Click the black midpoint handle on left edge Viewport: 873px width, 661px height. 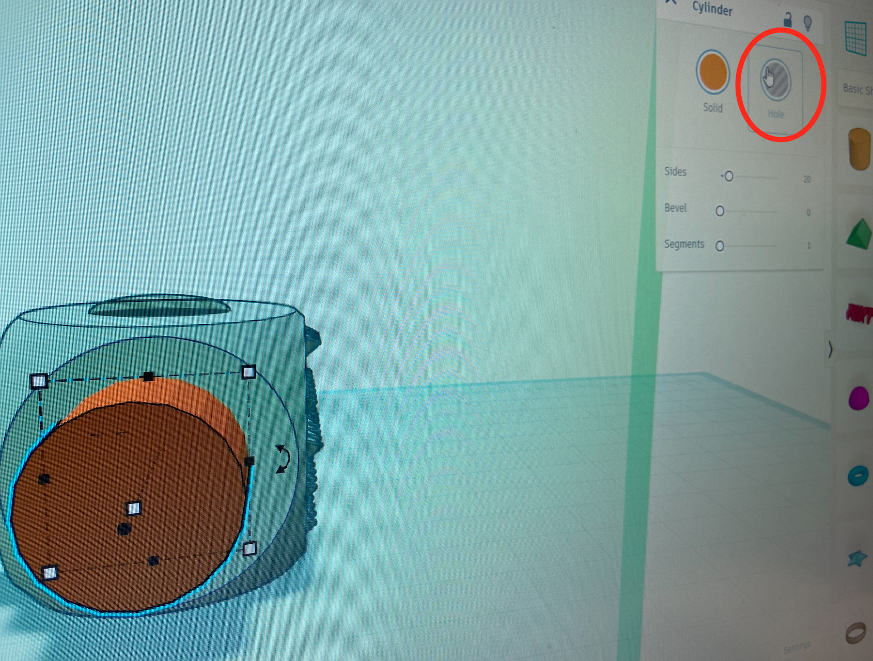44,479
